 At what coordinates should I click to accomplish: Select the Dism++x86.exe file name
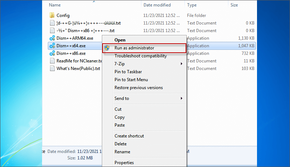click(71, 53)
